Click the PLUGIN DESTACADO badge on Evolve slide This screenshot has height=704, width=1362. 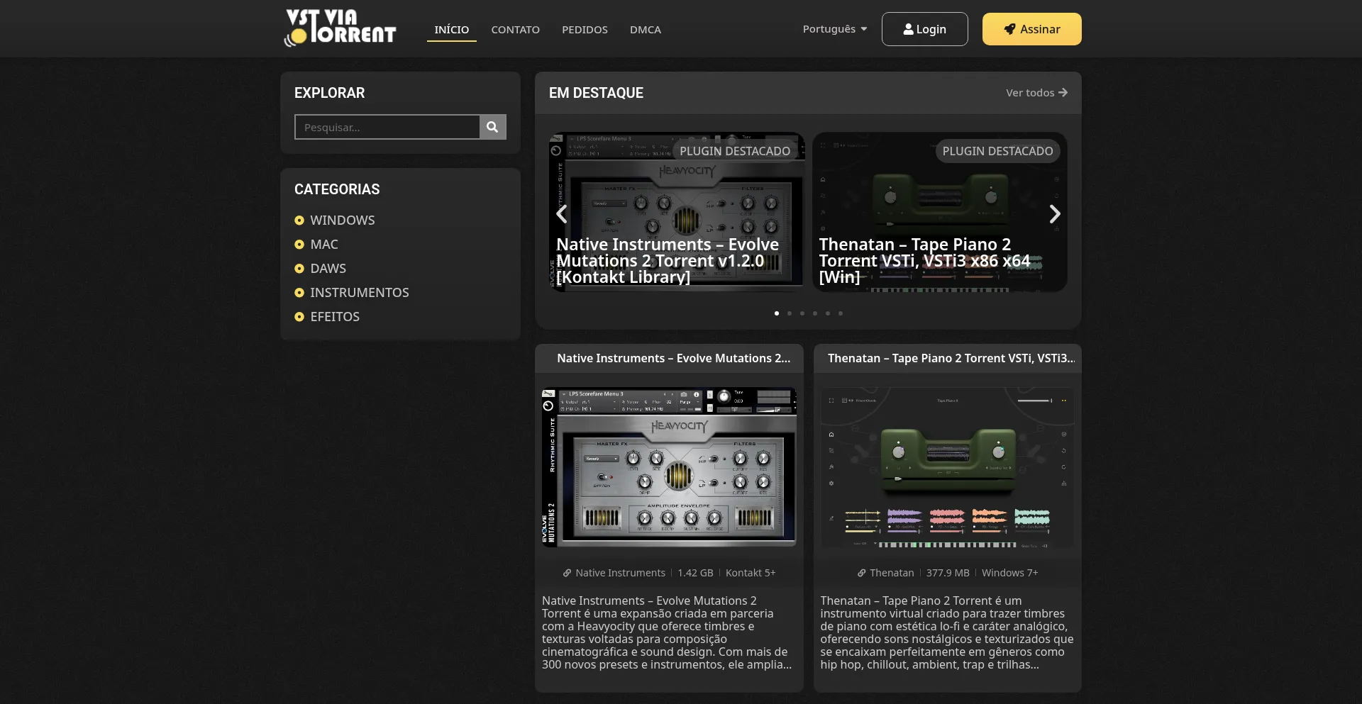point(735,151)
